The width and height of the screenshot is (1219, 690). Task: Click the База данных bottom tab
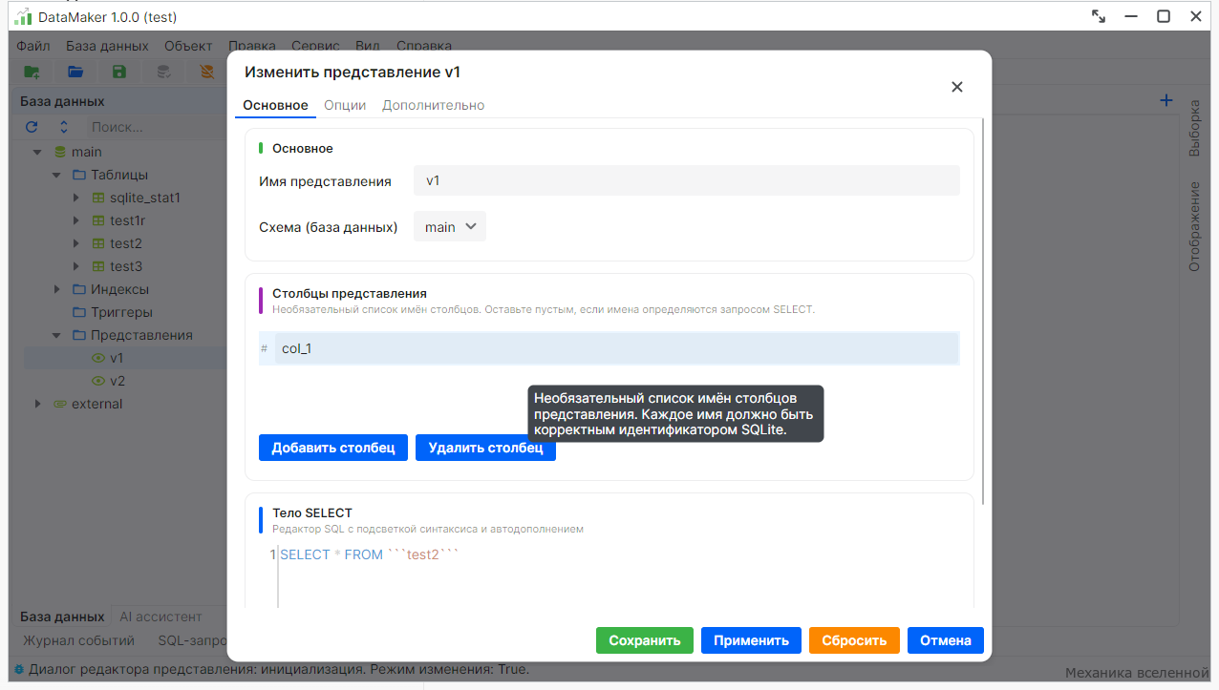tap(62, 617)
